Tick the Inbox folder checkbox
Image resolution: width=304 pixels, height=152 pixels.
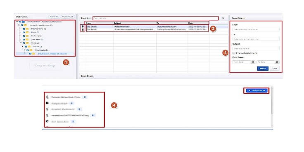point(24,32)
